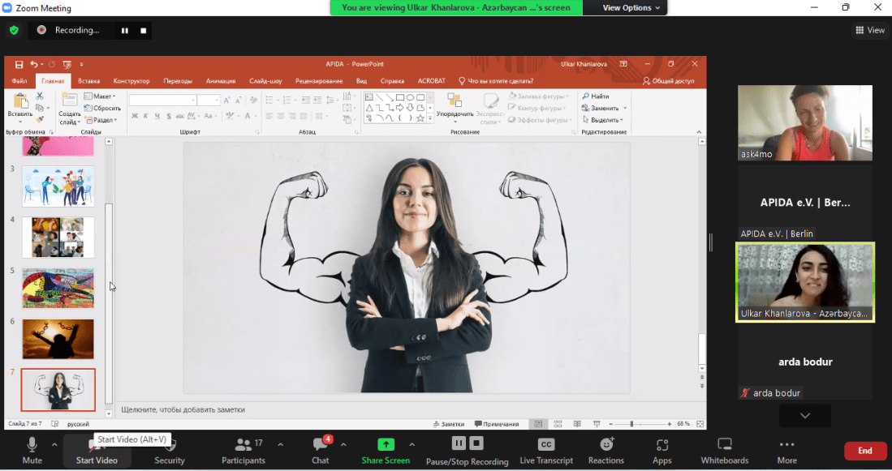Image resolution: width=892 pixels, height=471 pixels.
Task: Click the Share Screen icon
Action: click(x=386, y=444)
